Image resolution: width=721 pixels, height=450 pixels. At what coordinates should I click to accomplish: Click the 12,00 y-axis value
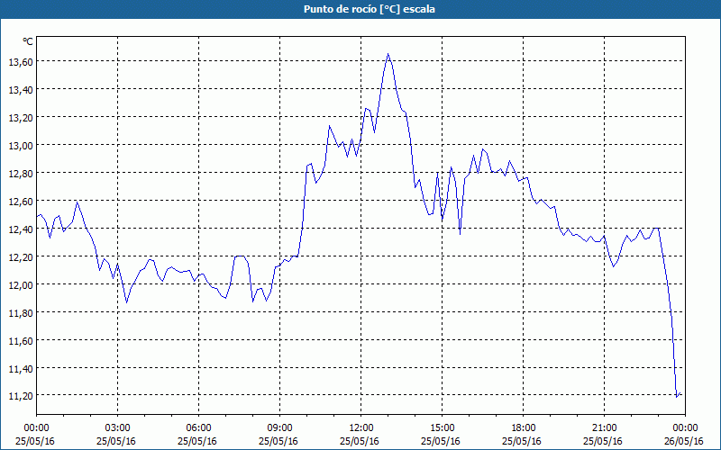tap(20, 284)
